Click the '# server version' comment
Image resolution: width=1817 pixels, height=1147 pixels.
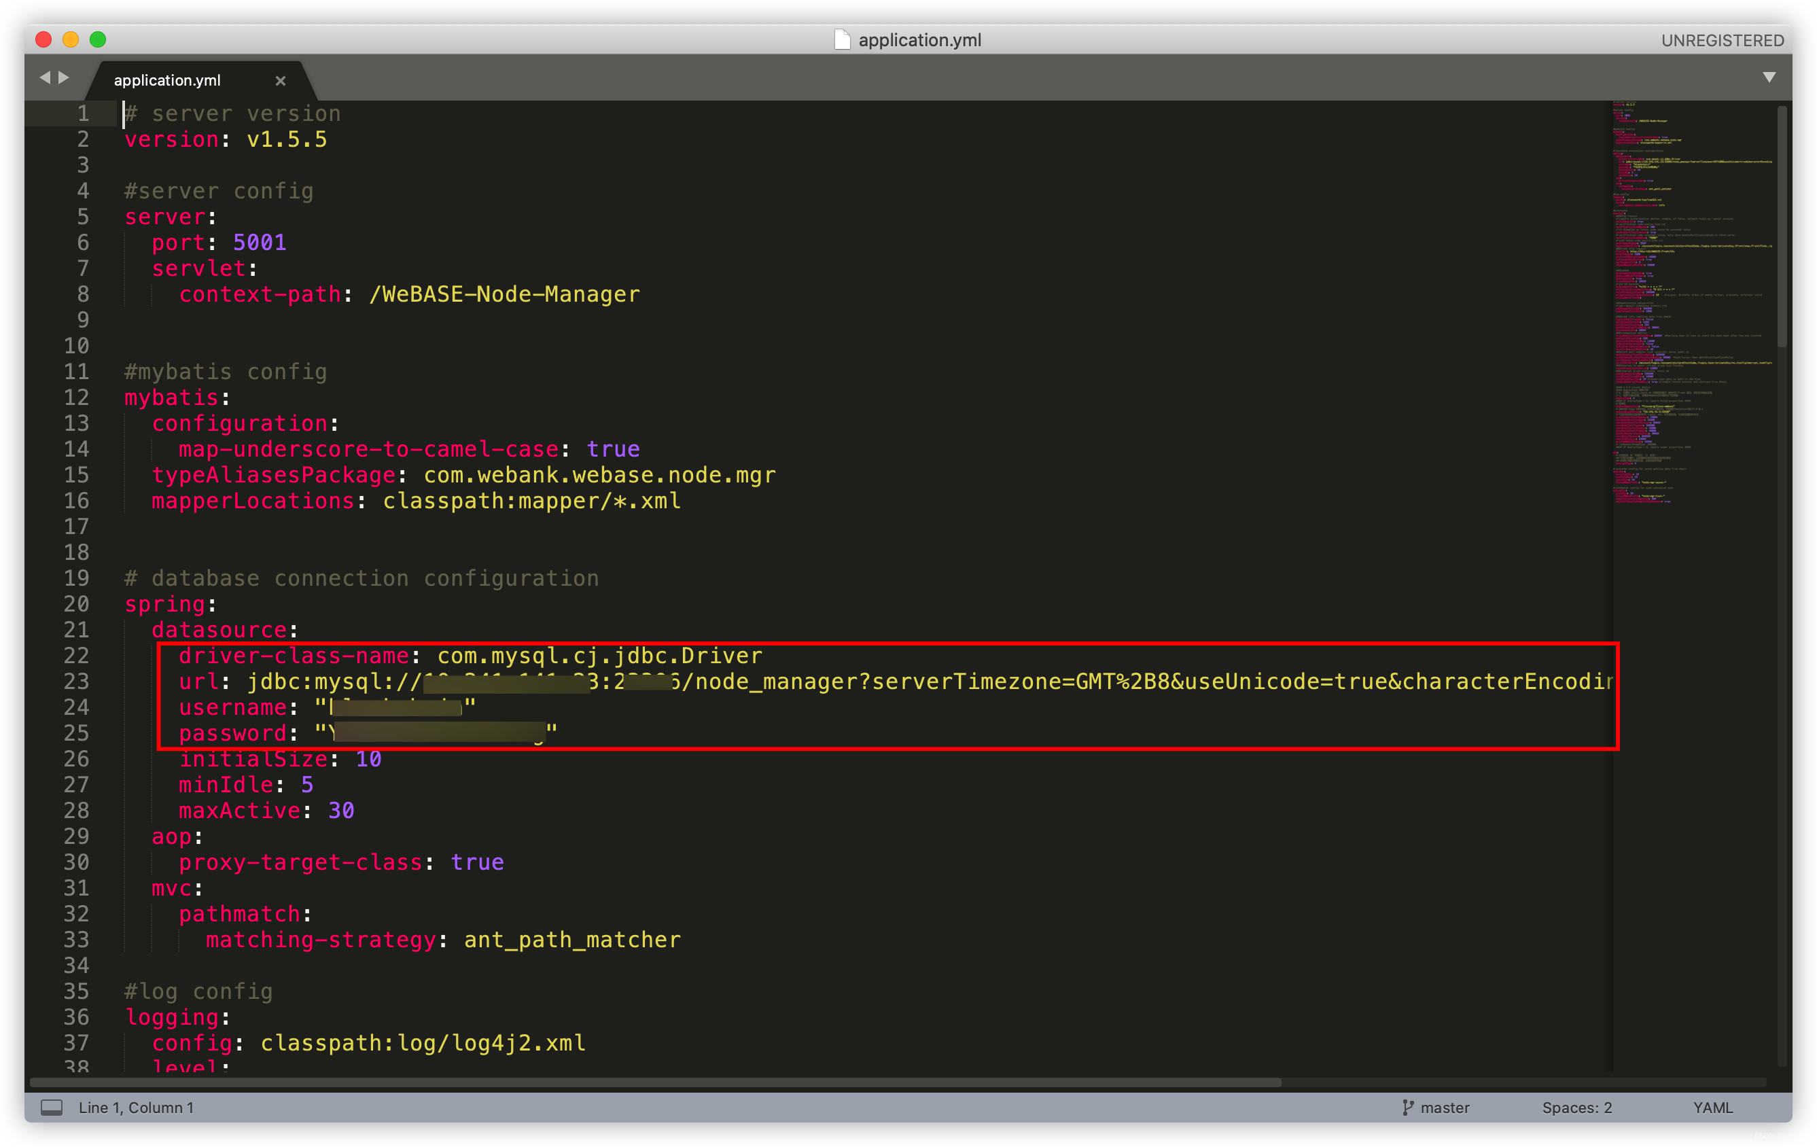pyautogui.click(x=232, y=114)
